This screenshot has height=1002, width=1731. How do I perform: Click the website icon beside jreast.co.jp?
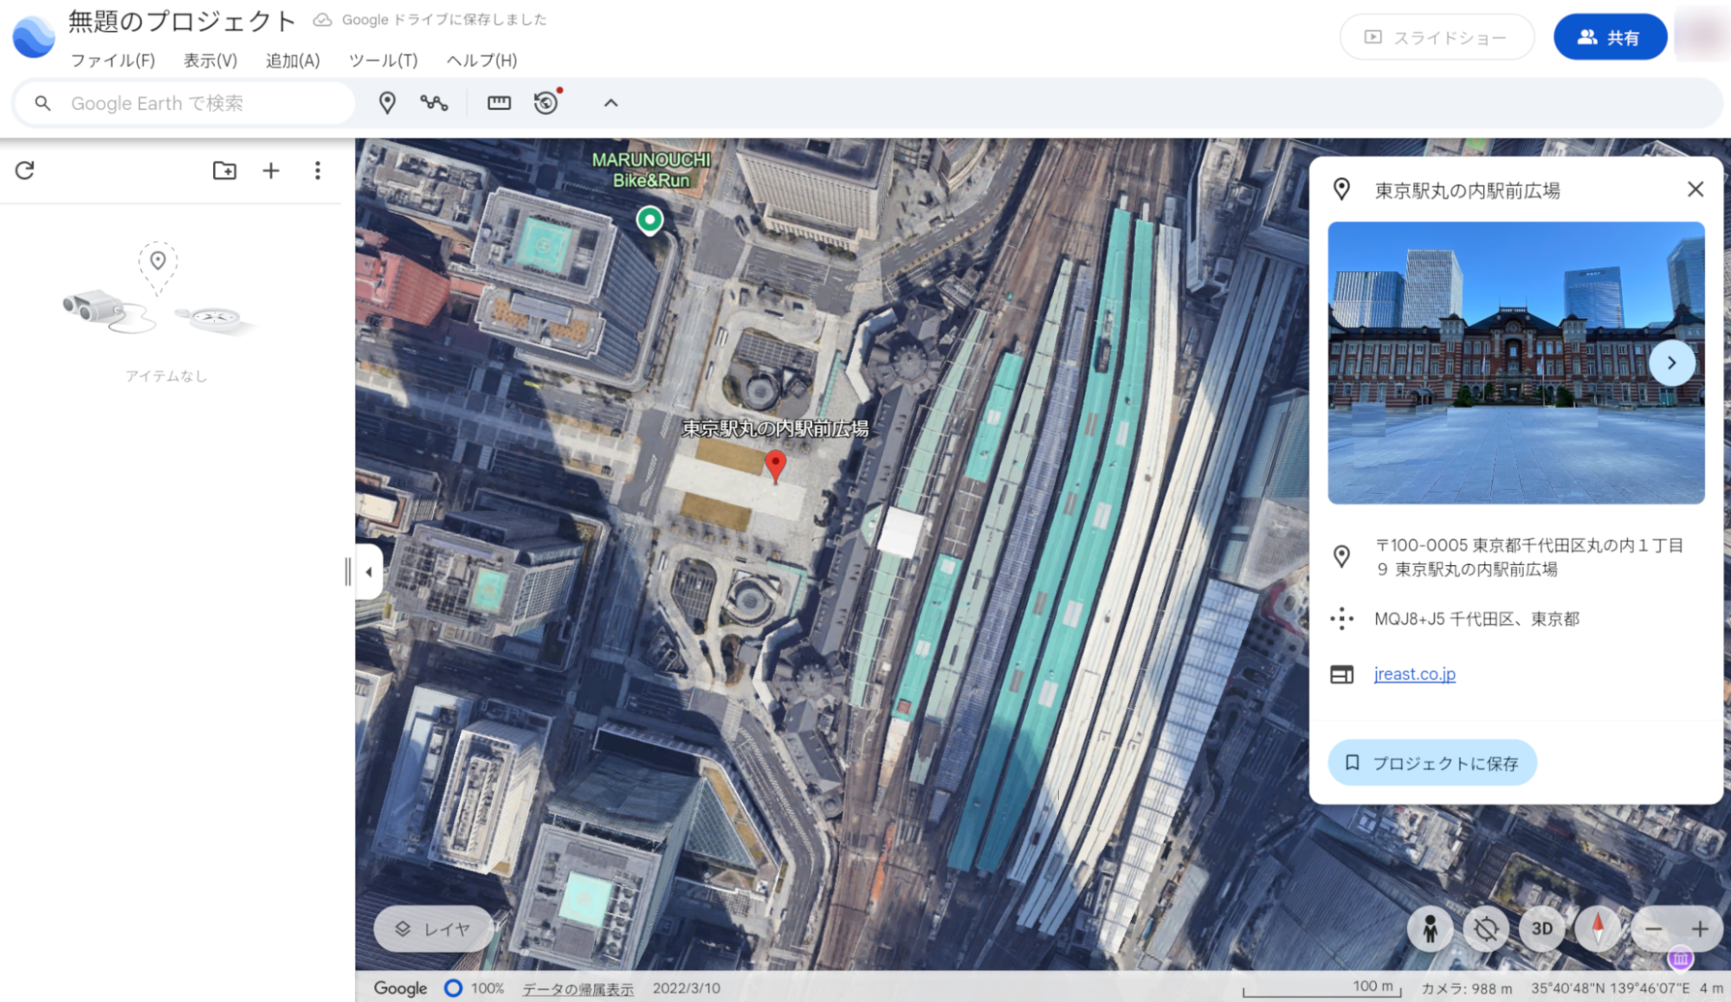click(1341, 674)
